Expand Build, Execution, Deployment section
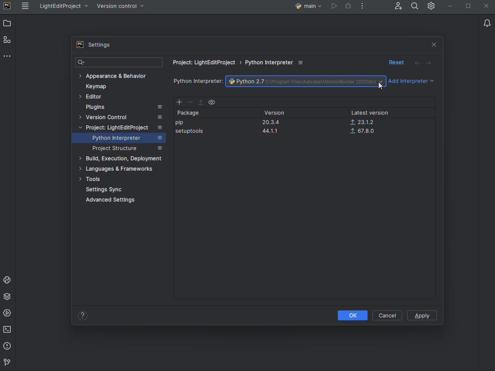This screenshot has width=495, height=371. click(x=80, y=158)
